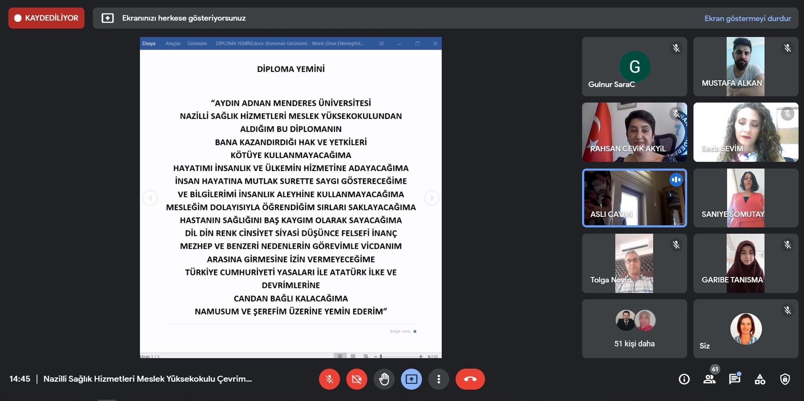Go to previous page with left arrow
Image resolution: width=804 pixels, height=401 pixels.
pos(150,198)
